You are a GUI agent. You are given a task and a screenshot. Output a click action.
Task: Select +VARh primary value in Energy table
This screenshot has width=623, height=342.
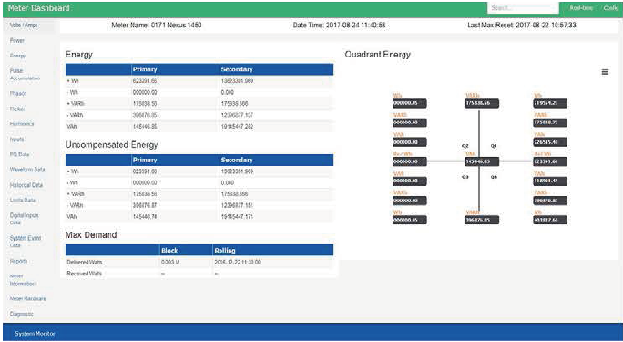[x=145, y=103]
